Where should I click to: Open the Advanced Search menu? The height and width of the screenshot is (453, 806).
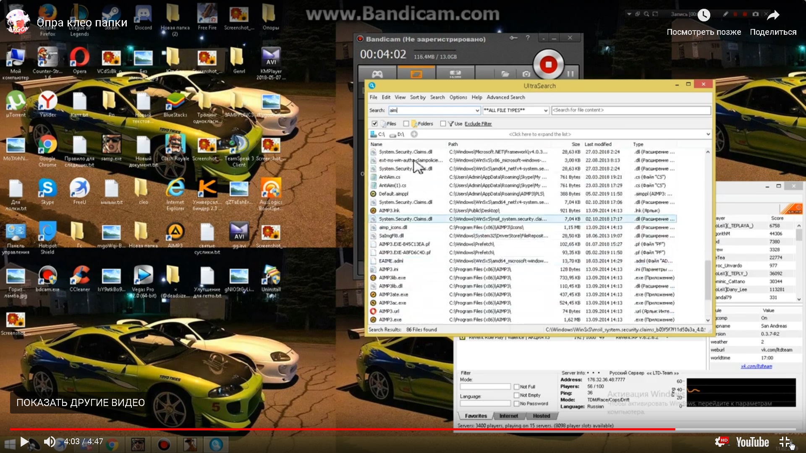pos(505,97)
